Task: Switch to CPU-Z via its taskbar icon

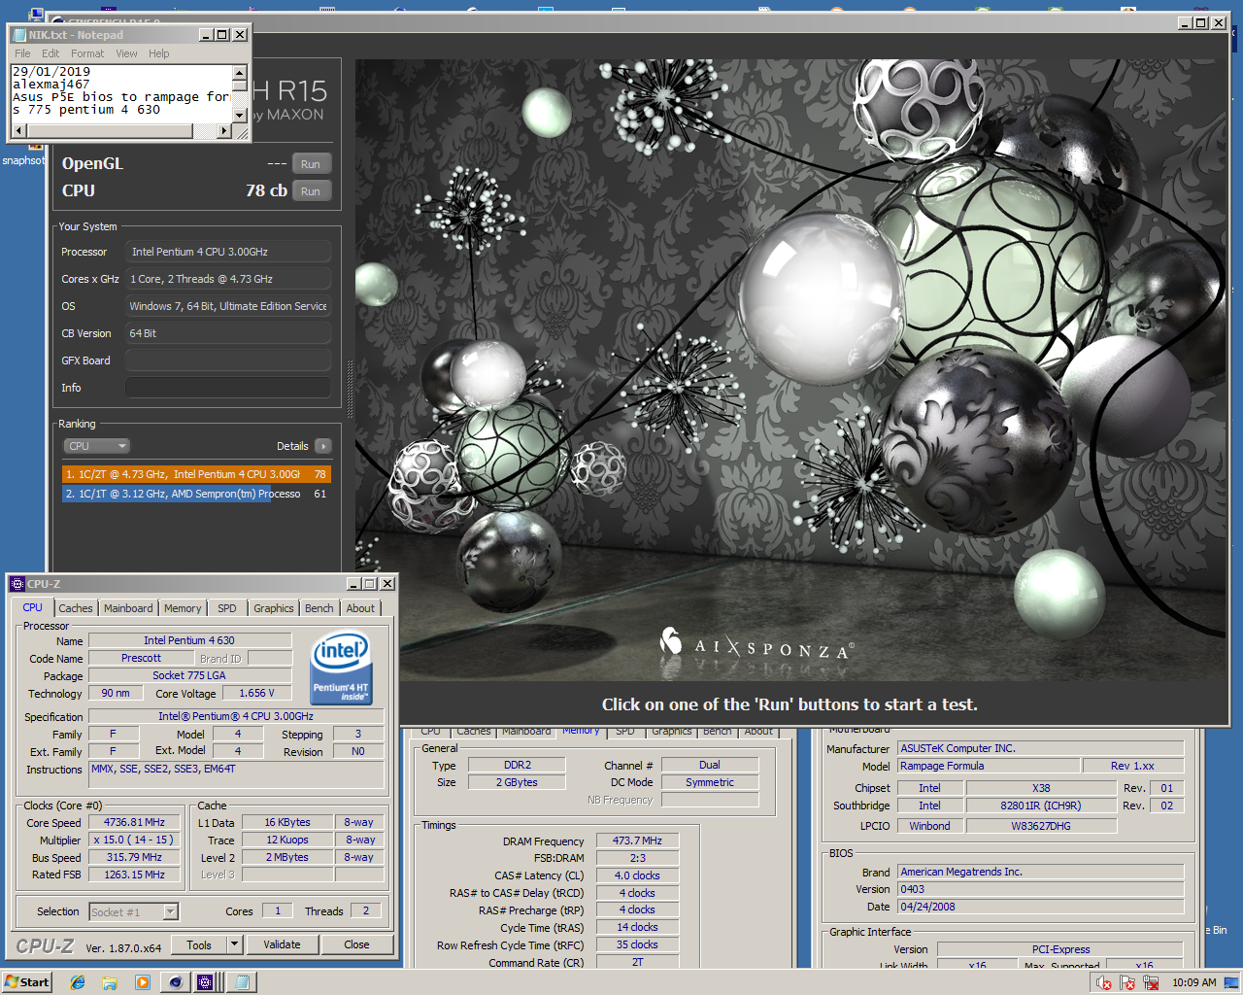Action: (206, 982)
